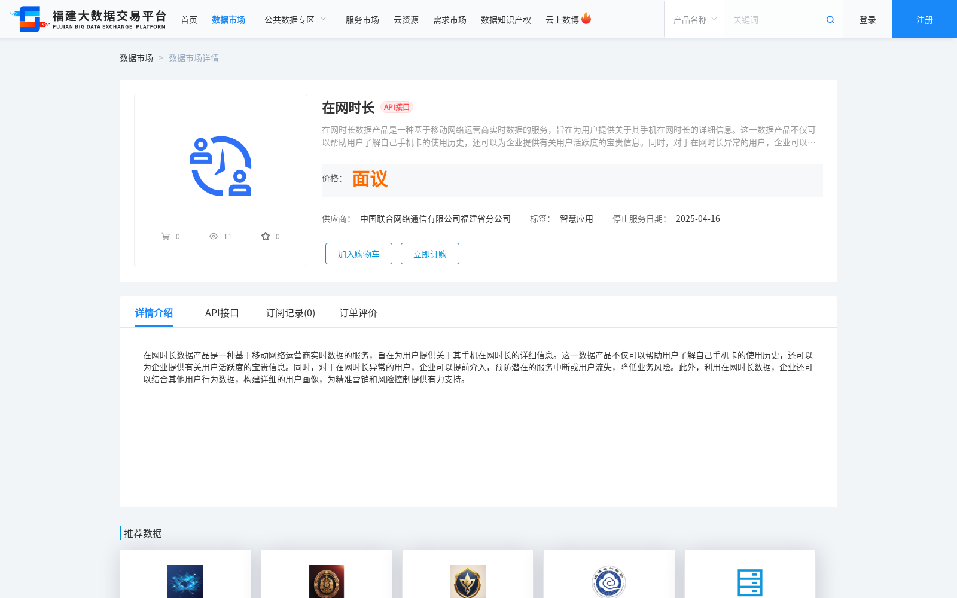Click 数据市场 in the breadcrumb
Image resolution: width=957 pixels, height=598 pixels.
pos(136,58)
